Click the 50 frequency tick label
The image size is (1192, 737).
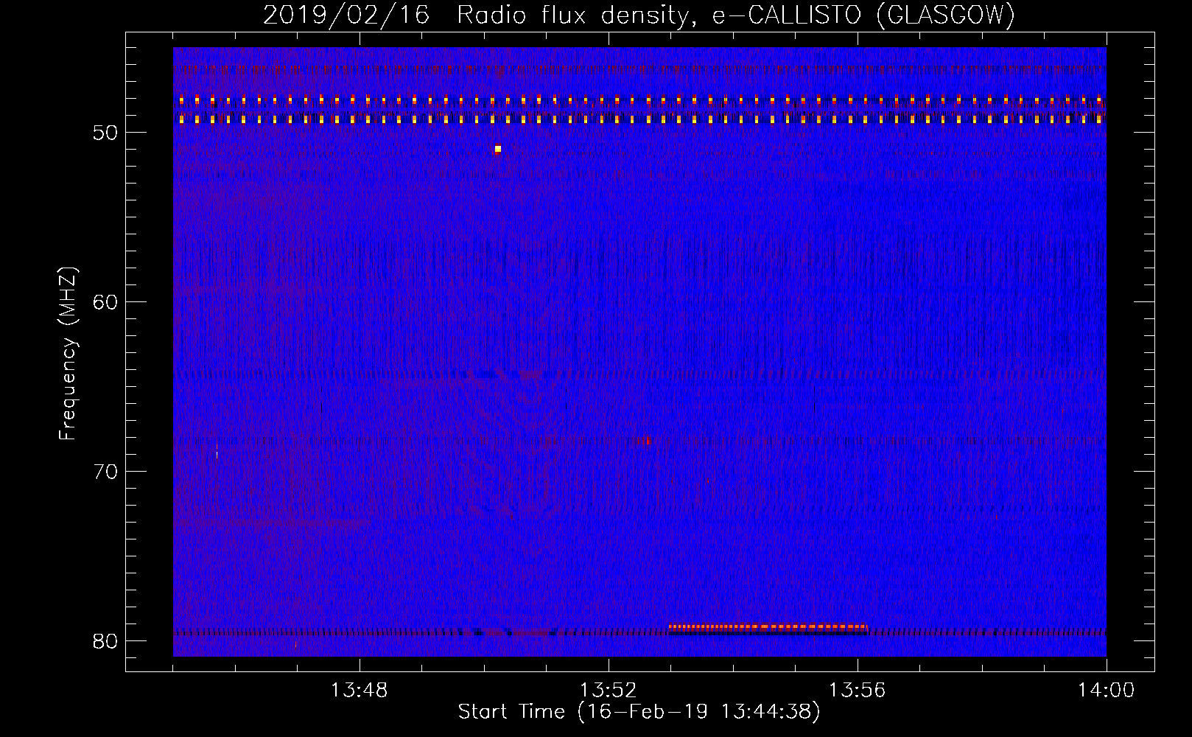[x=105, y=133]
